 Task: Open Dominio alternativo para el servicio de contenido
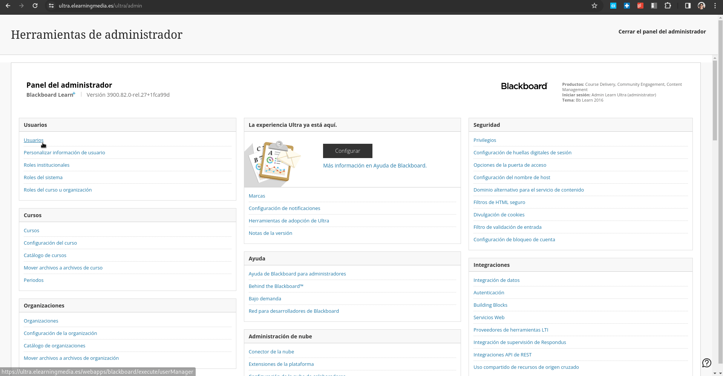[x=528, y=190]
